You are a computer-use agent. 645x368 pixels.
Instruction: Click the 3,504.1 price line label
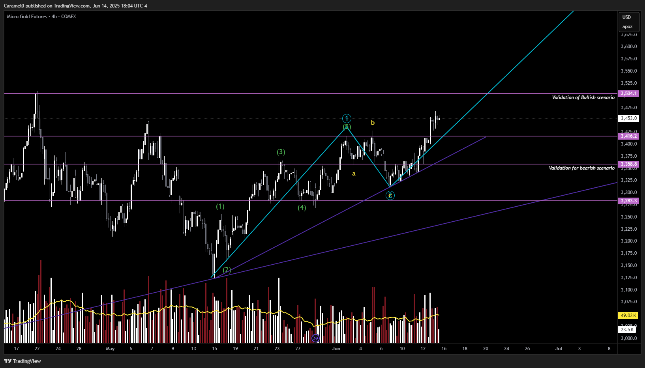point(629,93)
